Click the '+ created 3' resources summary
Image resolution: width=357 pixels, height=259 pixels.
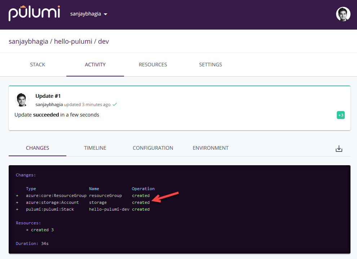(x=40, y=230)
